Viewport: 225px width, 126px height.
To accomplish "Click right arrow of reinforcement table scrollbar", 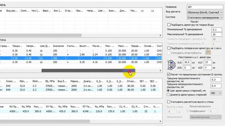I will [x=160, y=121].
